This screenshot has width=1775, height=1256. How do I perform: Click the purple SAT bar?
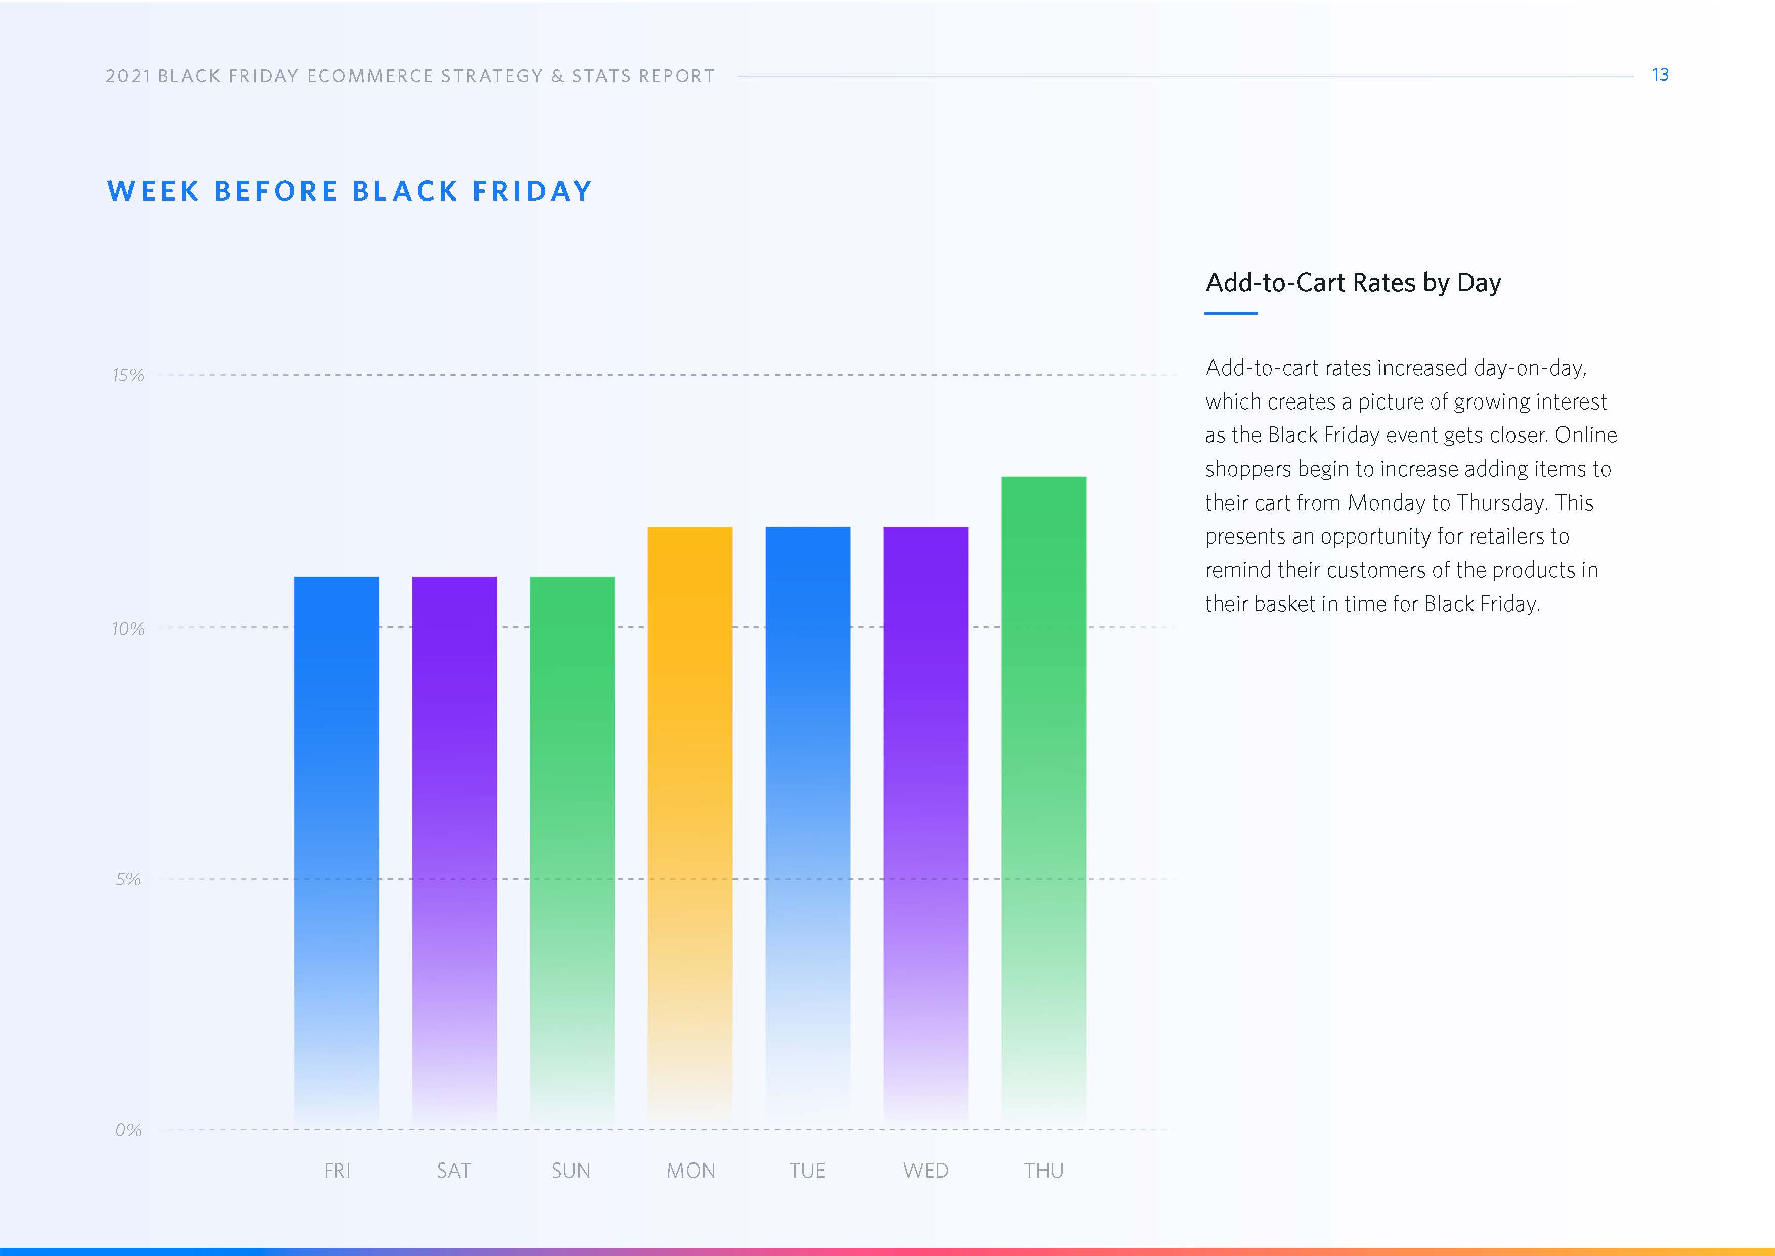click(454, 851)
